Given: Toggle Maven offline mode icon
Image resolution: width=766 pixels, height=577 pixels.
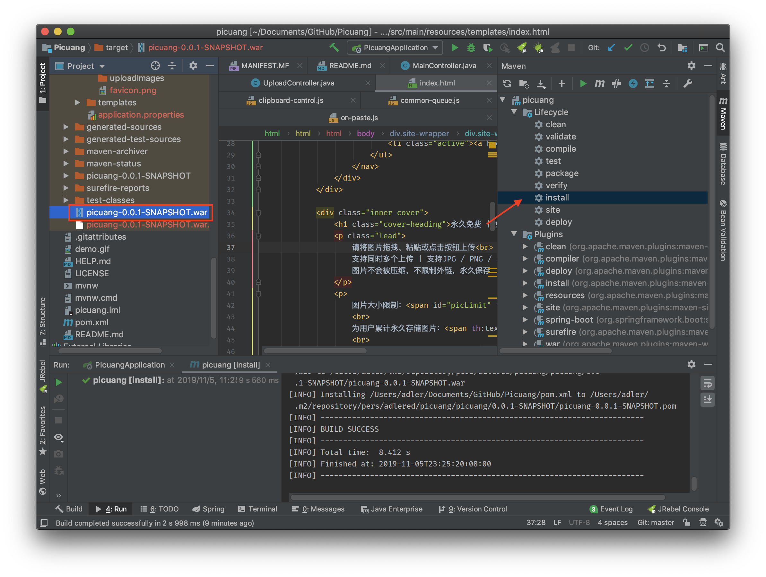Looking at the screenshot, I should point(616,84).
